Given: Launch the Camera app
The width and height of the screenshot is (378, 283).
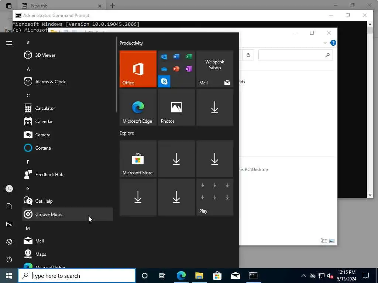Looking at the screenshot, I should point(68,134).
